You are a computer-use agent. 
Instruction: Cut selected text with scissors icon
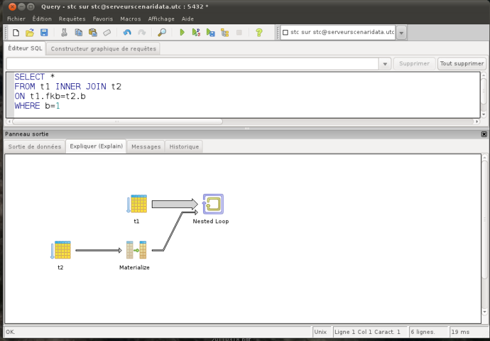tap(65, 33)
